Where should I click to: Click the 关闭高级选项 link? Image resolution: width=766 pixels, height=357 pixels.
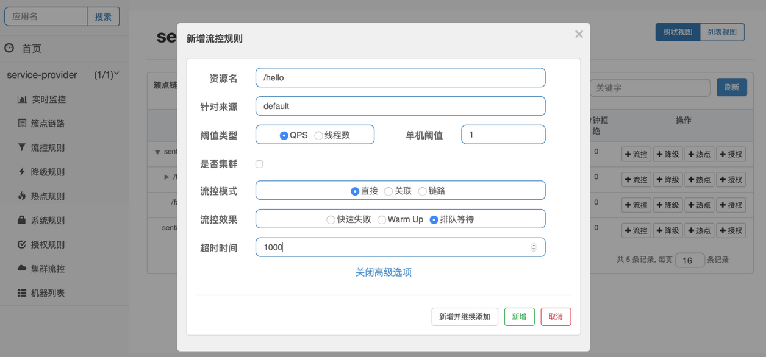coord(384,272)
